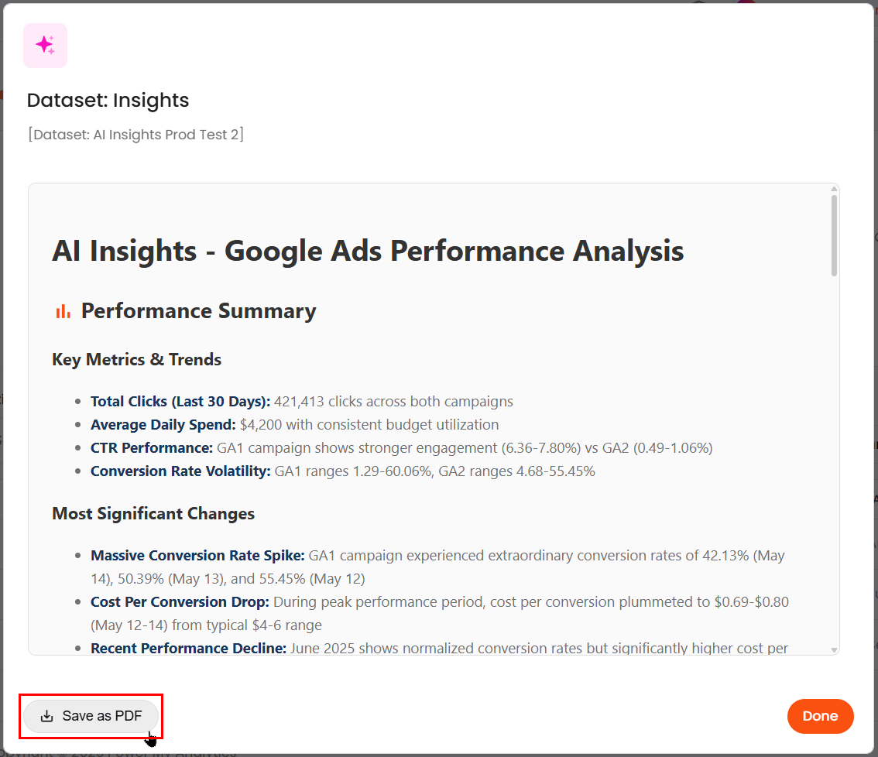Click the scroll down arrow of insights panel

(834, 650)
